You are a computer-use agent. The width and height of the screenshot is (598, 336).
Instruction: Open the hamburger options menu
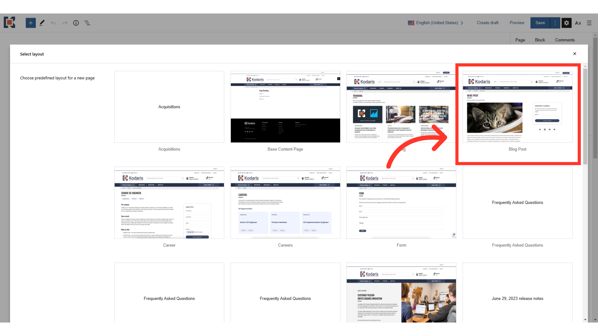click(589, 23)
